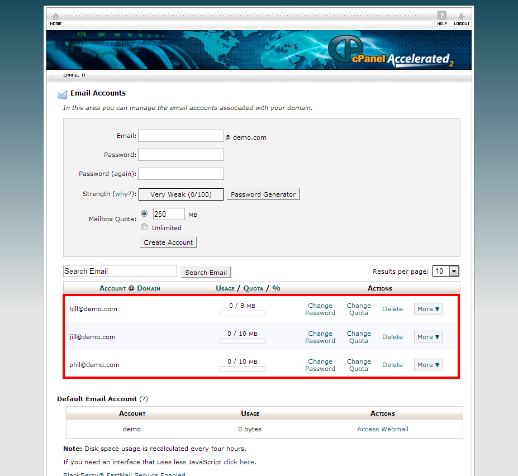This screenshot has height=476, width=518.
Task: Sort by Usage column header
Action: [x=225, y=288]
